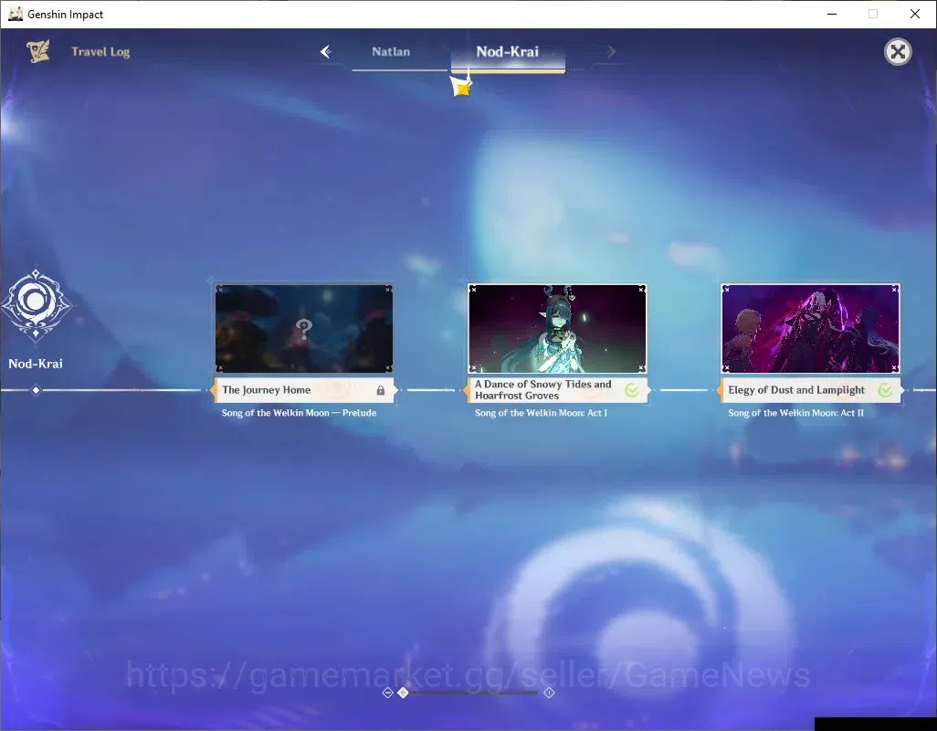Open The Journey Home quest entry

click(x=304, y=390)
